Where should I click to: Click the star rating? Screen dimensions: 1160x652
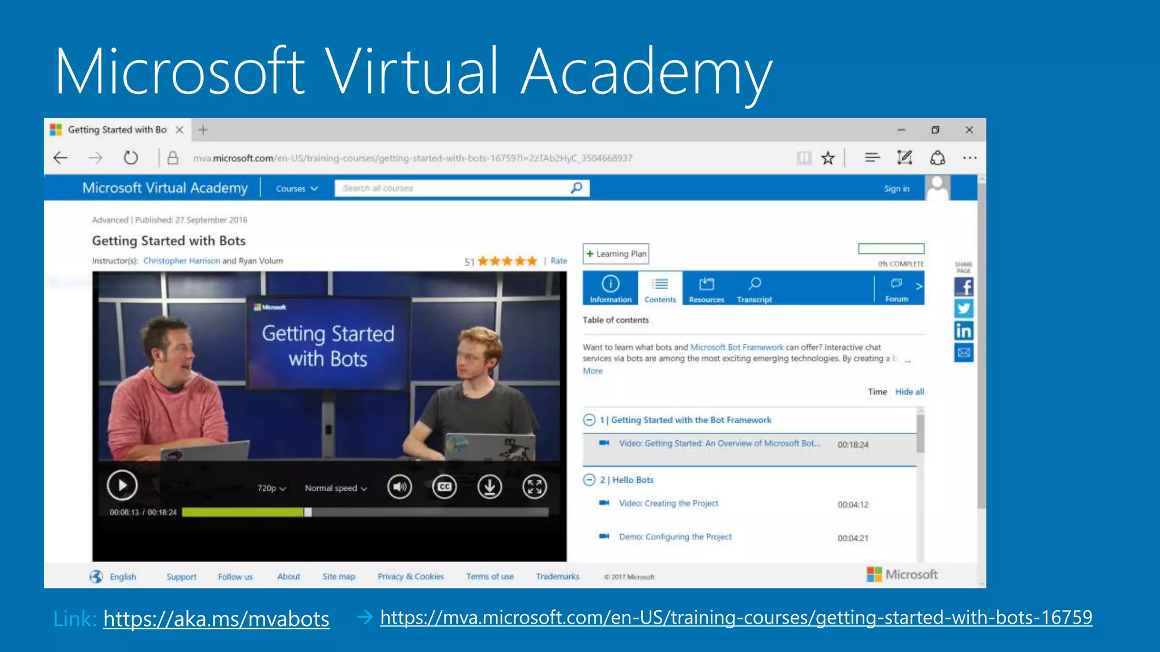tap(507, 261)
